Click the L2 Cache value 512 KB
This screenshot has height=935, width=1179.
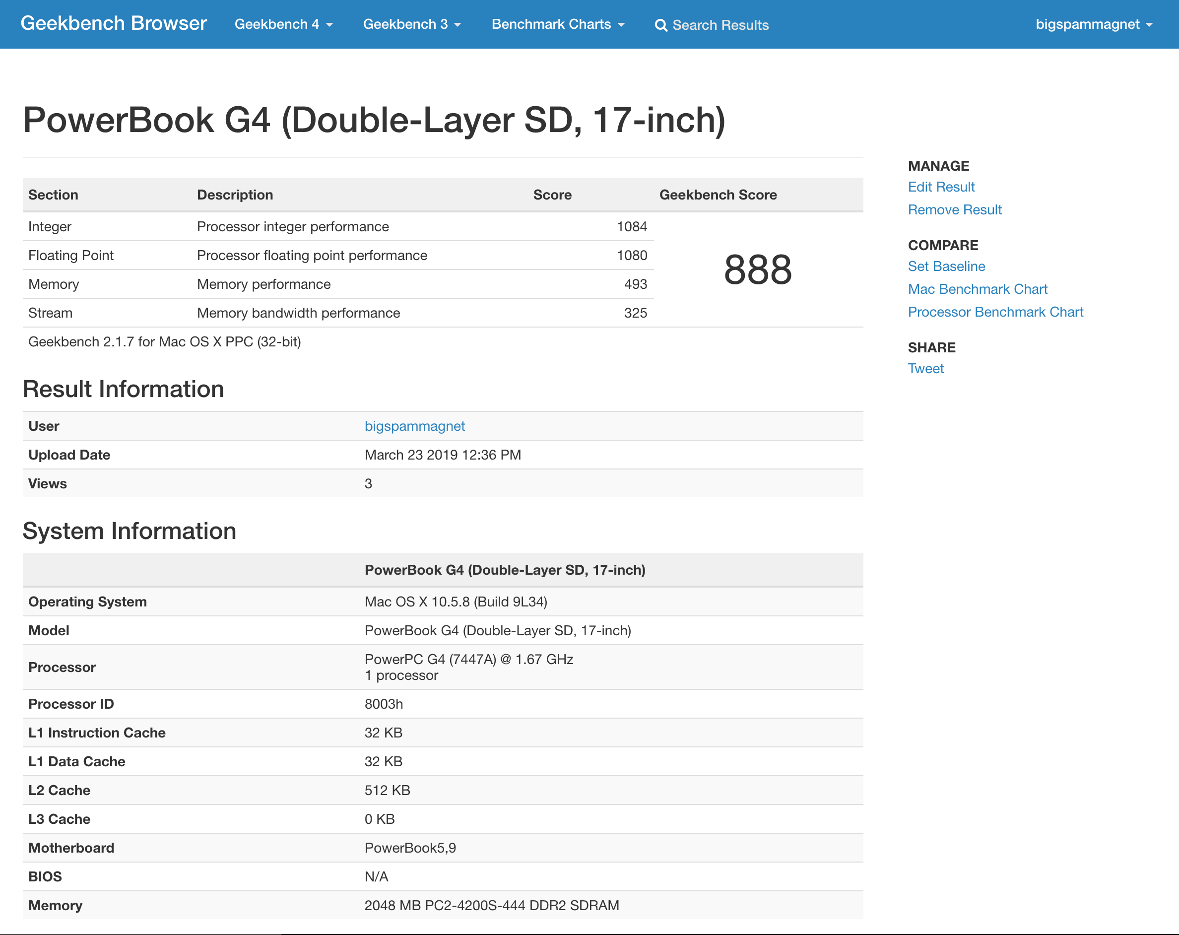pyautogui.click(x=387, y=791)
